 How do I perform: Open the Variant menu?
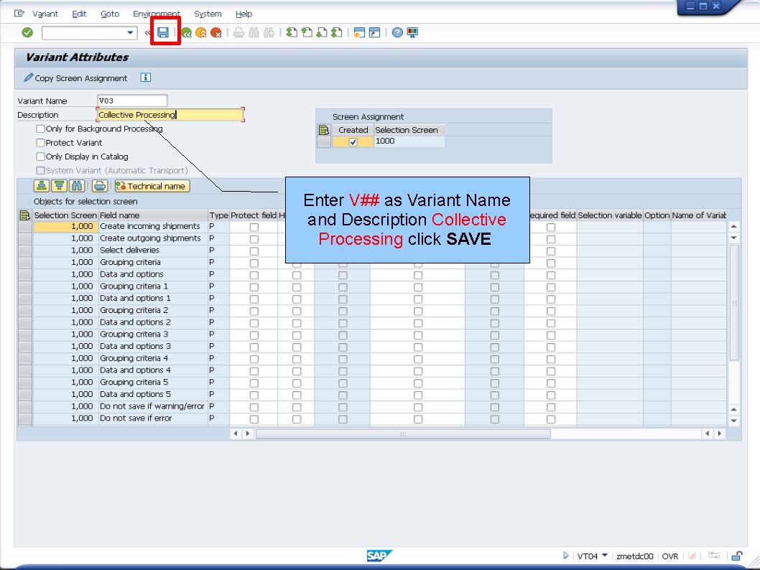[45, 14]
